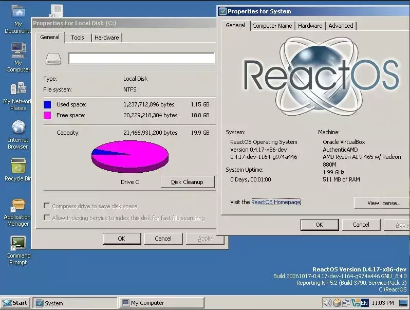Click the Local Disk type value
Screen dimensions: 410x310
click(x=136, y=79)
